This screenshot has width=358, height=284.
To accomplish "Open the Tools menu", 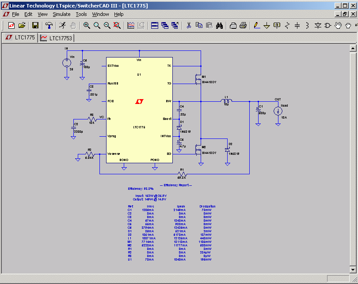I will (81, 14).
